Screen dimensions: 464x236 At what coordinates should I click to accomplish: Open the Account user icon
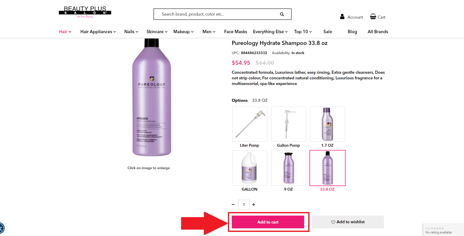pyautogui.click(x=342, y=17)
